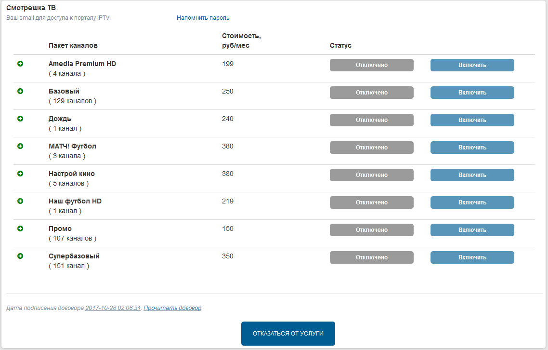
Task: Select the Супербазовый package name
Action: point(74,256)
